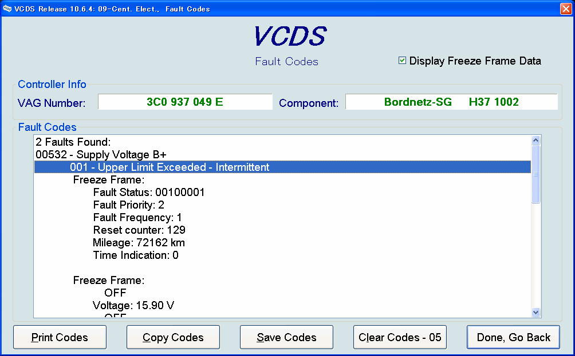Select 'Time Indication: 0' line
Screen dimensions: 575x356
coord(136,255)
